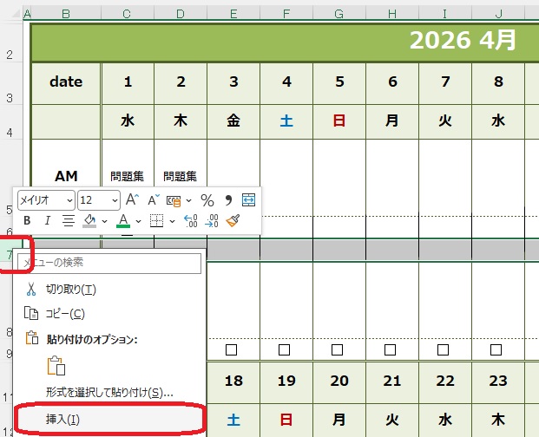Expand the fill color dropdown arrow
539x437 pixels.
point(103,221)
